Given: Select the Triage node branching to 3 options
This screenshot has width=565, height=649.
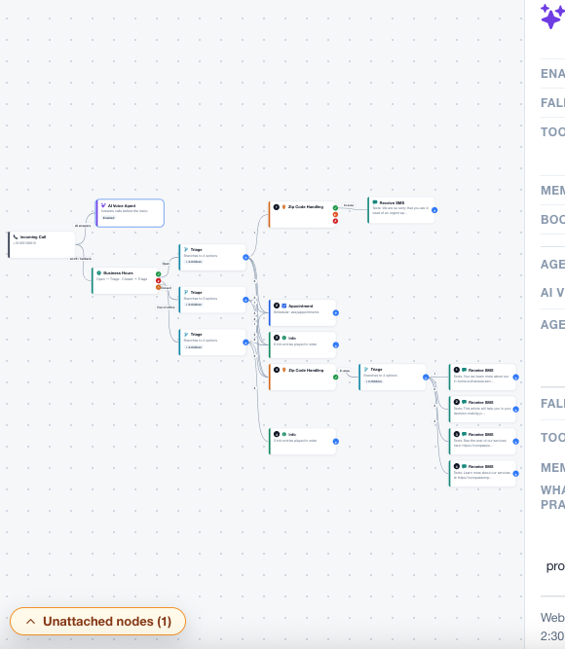Looking at the screenshot, I should pyautogui.click(x=212, y=300).
